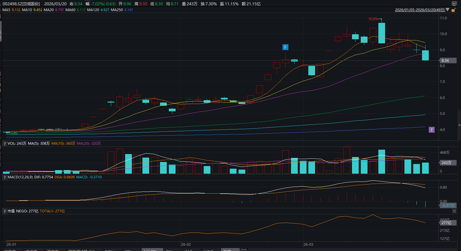Screen dimensions: 461x251
Task: Open the date range dropdown triangle
Action: (x=448, y=10)
